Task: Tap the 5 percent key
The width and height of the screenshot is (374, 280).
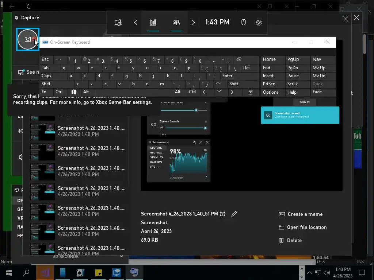Action: point(130,59)
